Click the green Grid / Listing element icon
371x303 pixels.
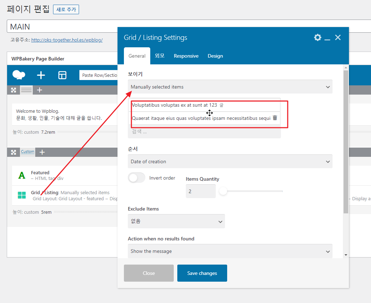[x=22, y=195]
